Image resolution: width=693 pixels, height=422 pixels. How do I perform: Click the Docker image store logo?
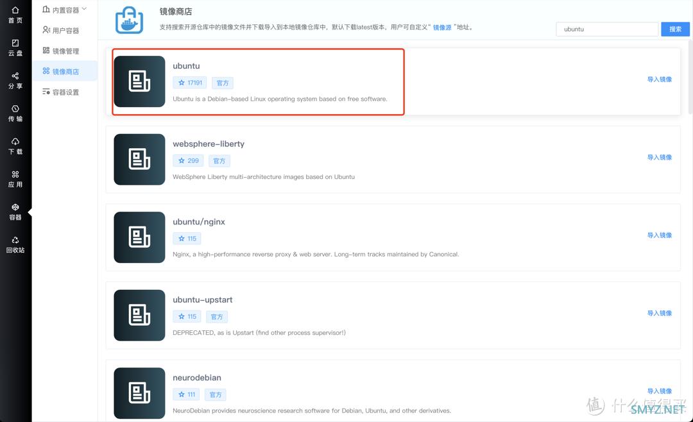tap(129, 21)
